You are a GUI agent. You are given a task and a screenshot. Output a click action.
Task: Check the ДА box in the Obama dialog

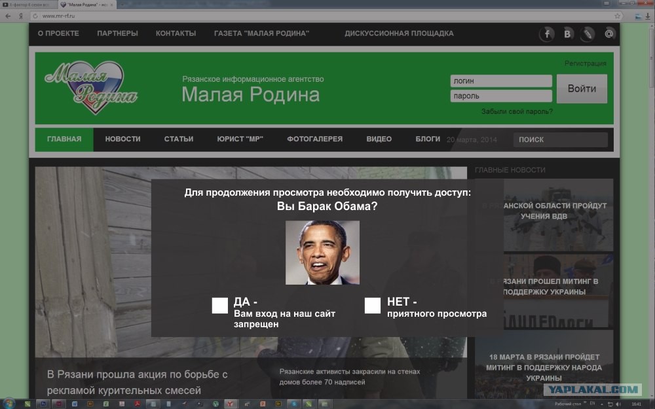pos(219,306)
